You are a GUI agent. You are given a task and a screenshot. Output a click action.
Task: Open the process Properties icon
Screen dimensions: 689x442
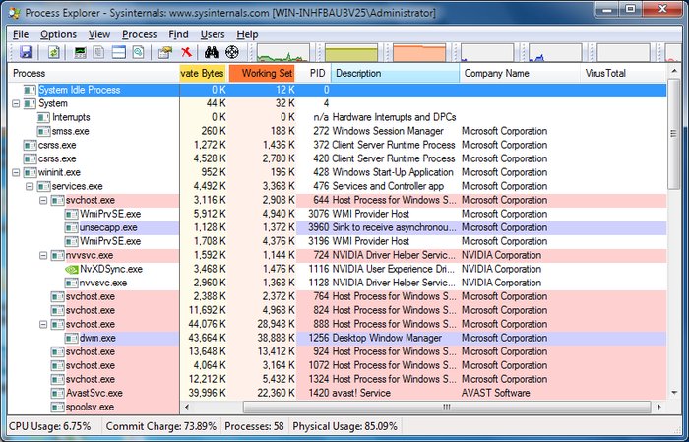coord(165,53)
